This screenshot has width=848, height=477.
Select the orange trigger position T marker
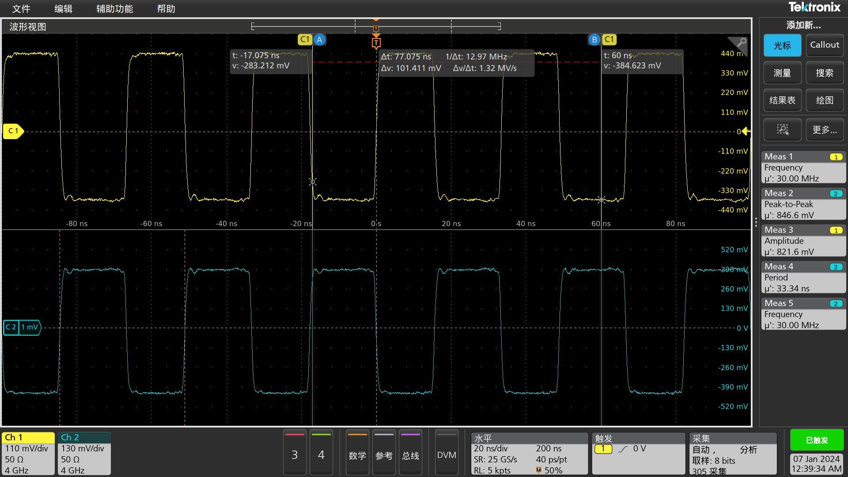[x=376, y=43]
